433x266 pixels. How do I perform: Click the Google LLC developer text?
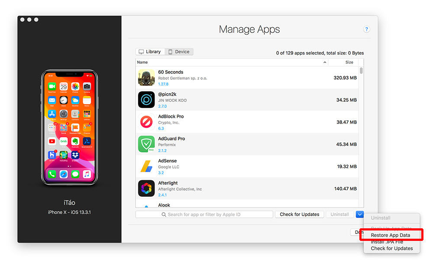click(x=169, y=167)
